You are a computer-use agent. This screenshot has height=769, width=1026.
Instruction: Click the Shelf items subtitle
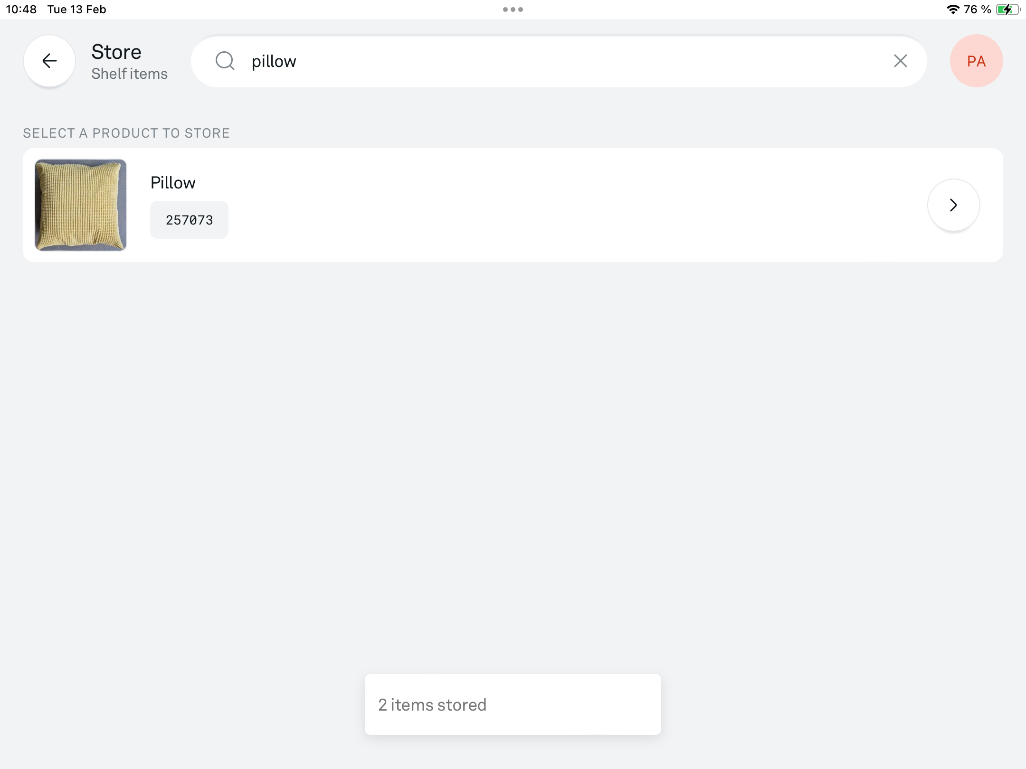click(129, 74)
